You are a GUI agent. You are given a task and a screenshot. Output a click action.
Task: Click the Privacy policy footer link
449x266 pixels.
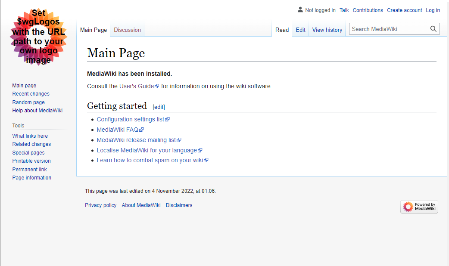(x=100, y=205)
